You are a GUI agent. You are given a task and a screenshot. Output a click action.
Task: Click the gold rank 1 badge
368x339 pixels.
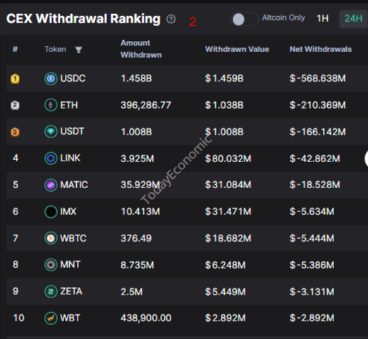click(x=15, y=79)
